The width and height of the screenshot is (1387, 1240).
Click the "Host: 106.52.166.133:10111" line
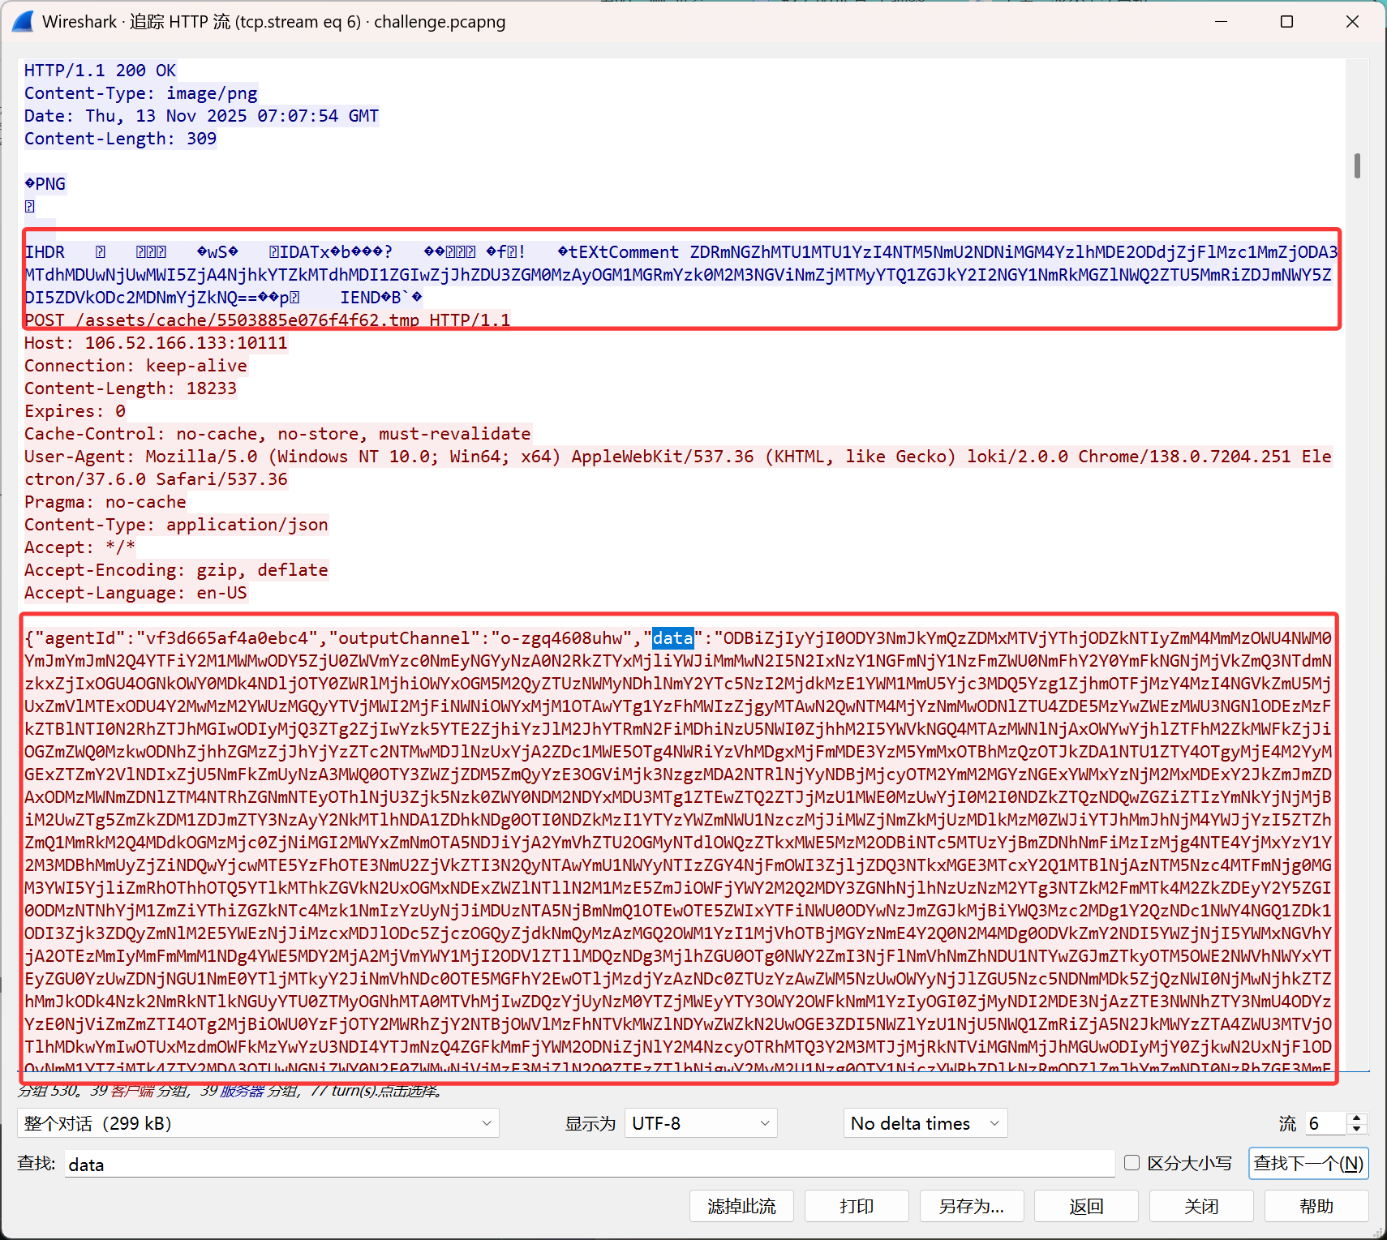point(156,343)
